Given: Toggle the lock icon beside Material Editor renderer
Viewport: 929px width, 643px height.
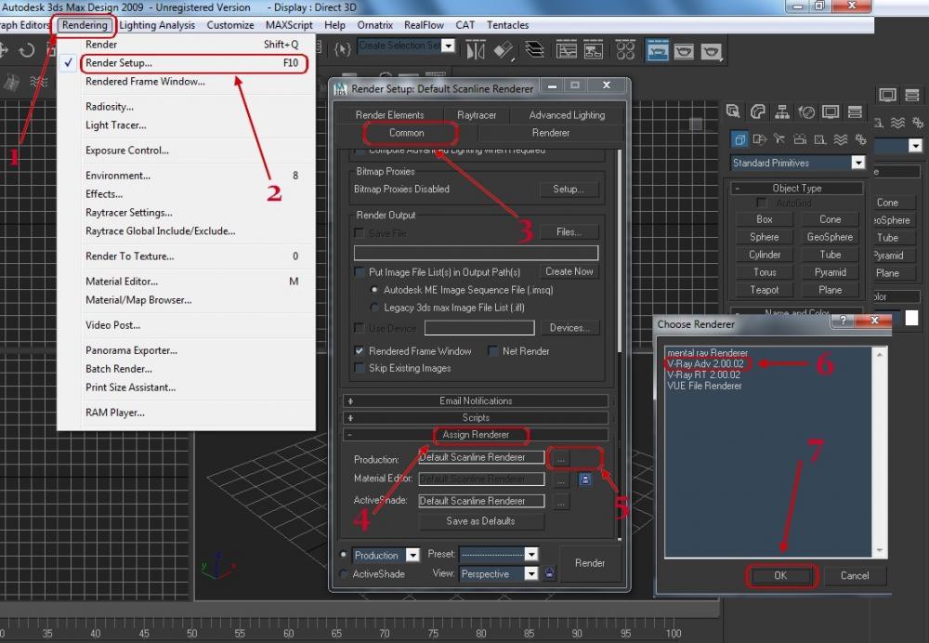Looking at the screenshot, I should 584,479.
